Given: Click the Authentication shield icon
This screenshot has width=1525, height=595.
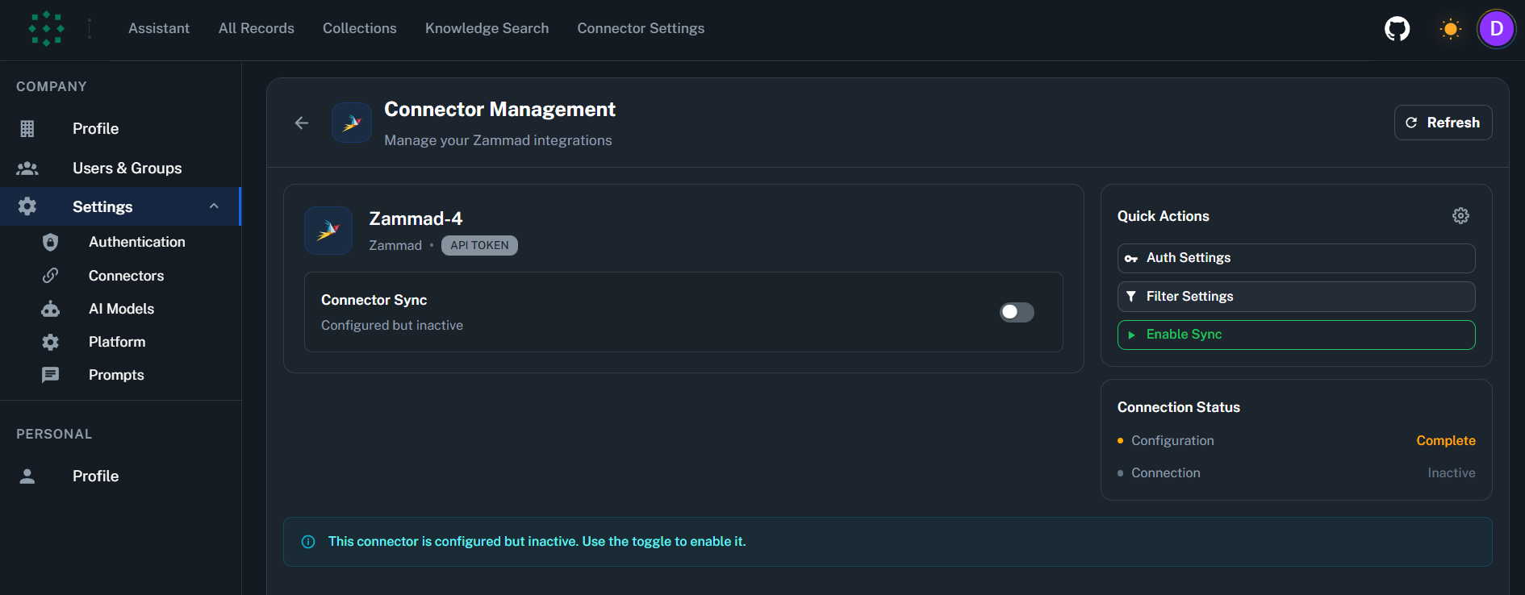Looking at the screenshot, I should point(50,242).
